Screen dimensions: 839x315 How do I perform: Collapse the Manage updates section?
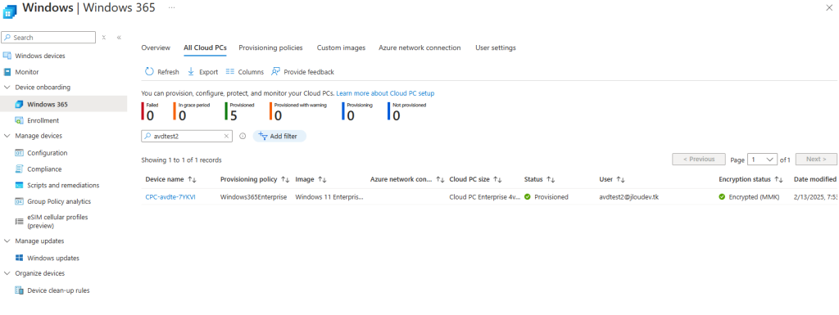coord(7,241)
